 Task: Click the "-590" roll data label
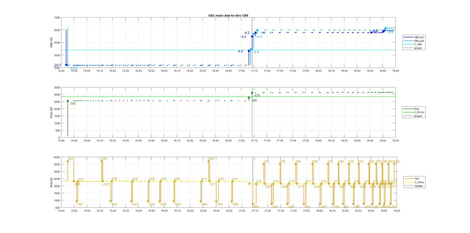point(235,204)
